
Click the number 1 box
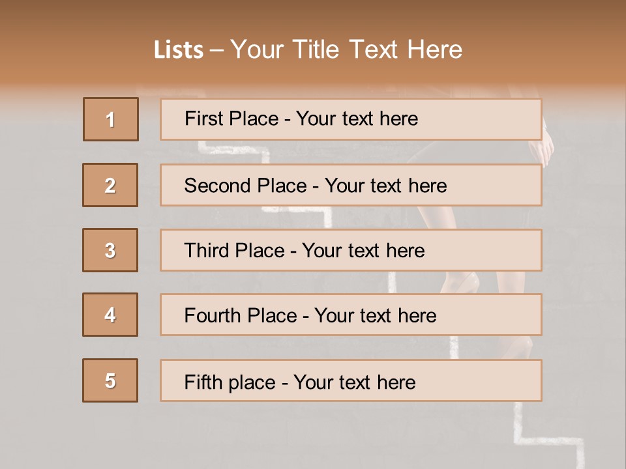111,119
